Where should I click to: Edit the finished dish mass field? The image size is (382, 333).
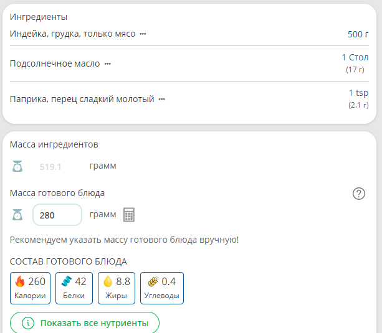[x=57, y=215]
